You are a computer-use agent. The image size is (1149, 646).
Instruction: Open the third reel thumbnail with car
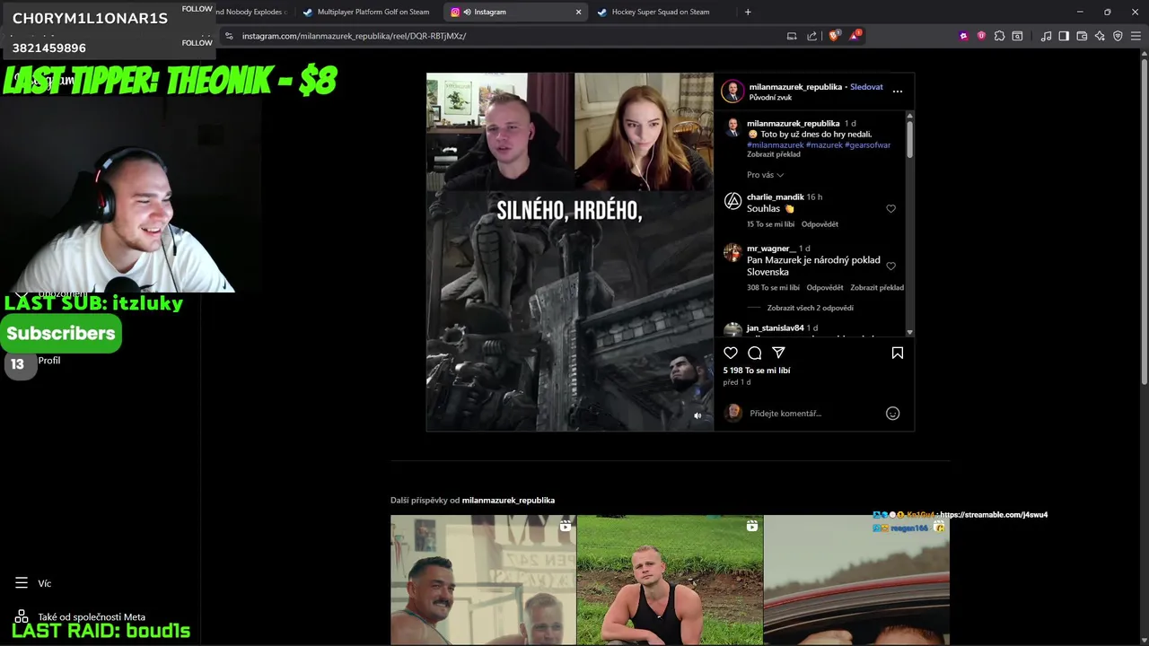coord(856,581)
